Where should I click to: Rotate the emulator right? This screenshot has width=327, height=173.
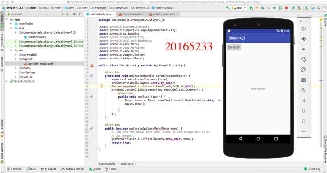[304, 70]
